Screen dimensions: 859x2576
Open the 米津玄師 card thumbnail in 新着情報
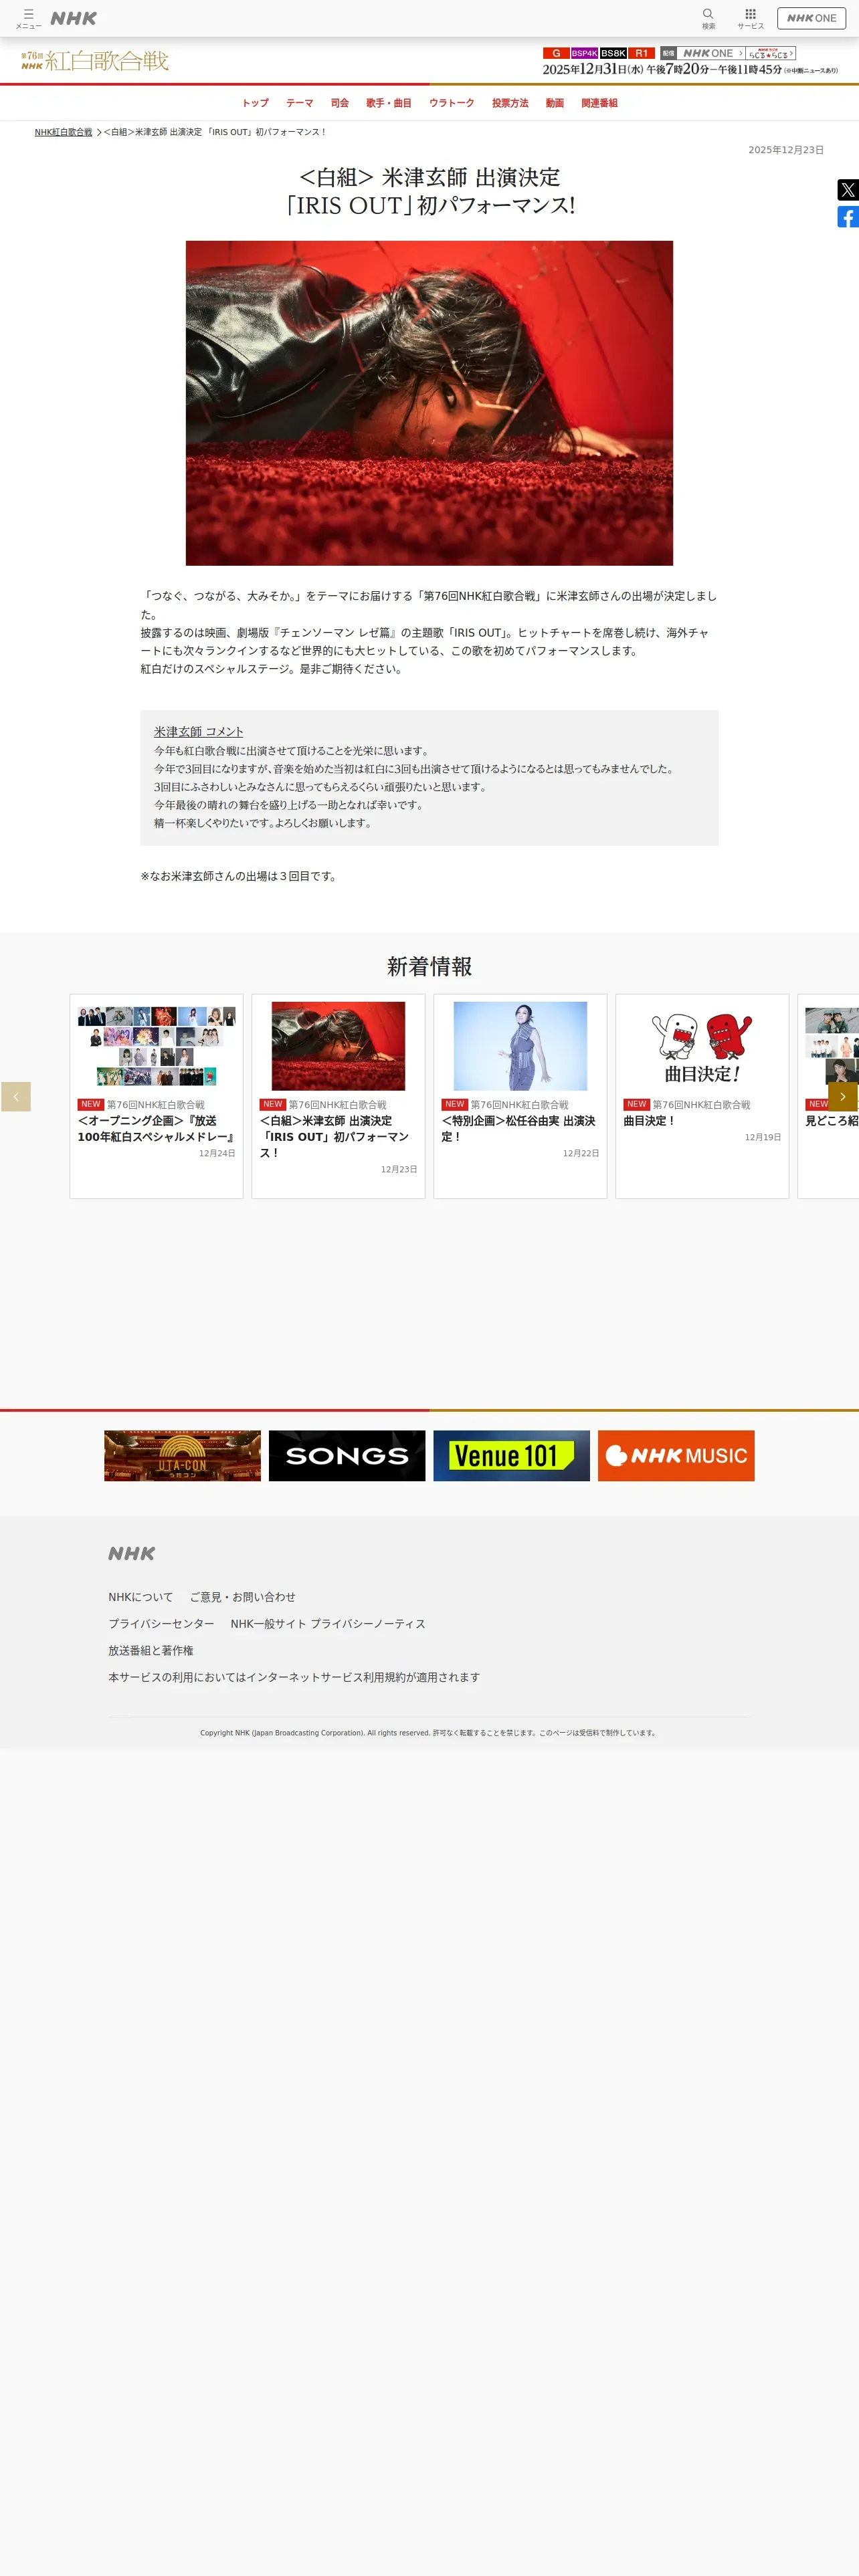[x=338, y=1046]
